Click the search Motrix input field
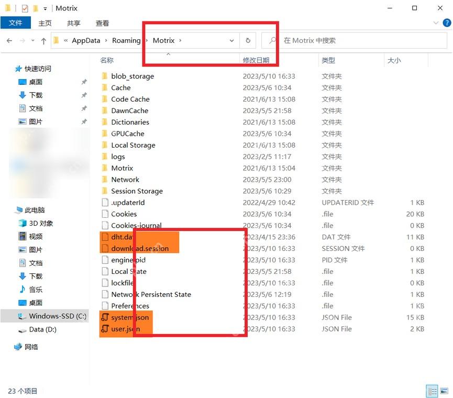 click(x=354, y=40)
